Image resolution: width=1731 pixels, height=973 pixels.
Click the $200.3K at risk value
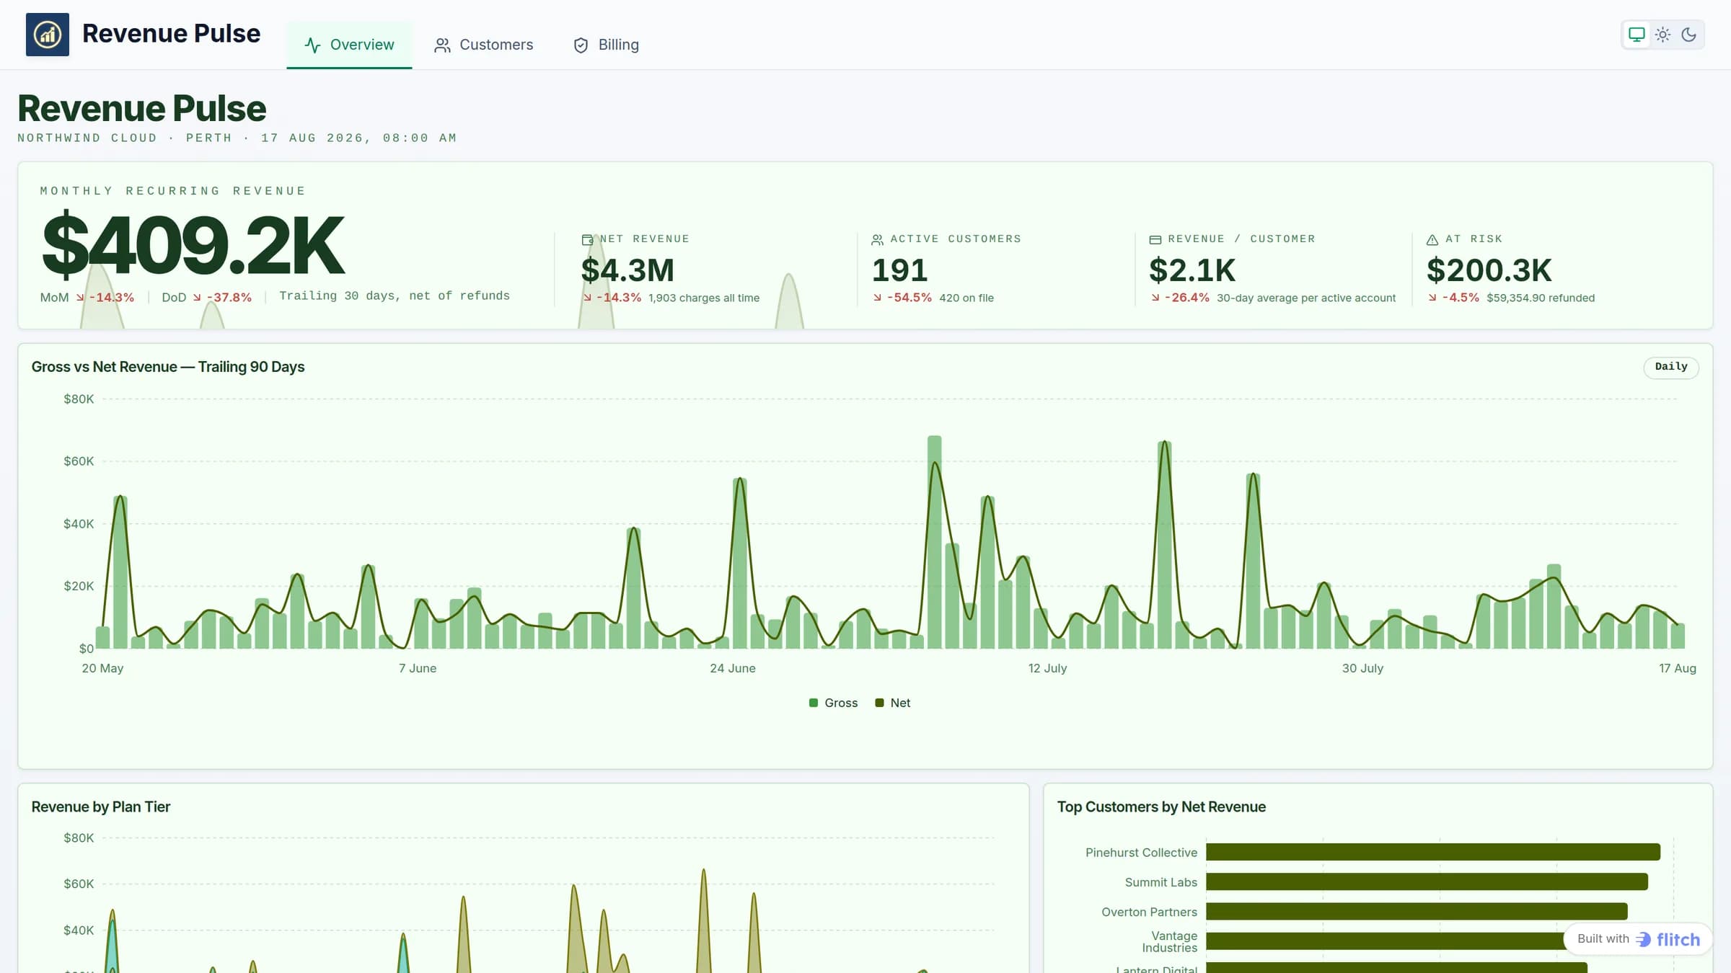pyautogui.click(x=1489, y=270)
